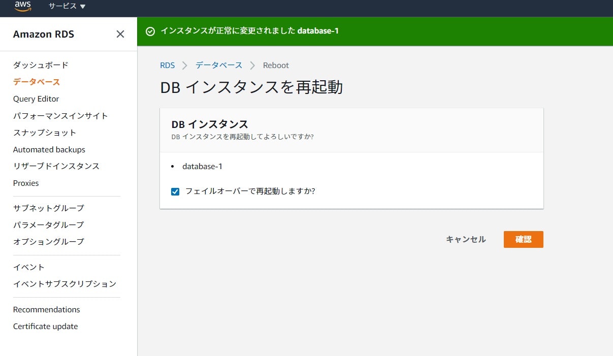The width and height of the screenshot is (613, 356).
Task: Open Query Editor from sidebar
Action: (x=36, y=99)
